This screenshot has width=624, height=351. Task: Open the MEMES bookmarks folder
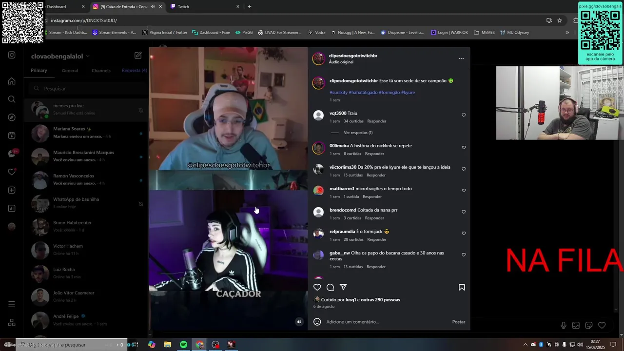tap(484, 33)
